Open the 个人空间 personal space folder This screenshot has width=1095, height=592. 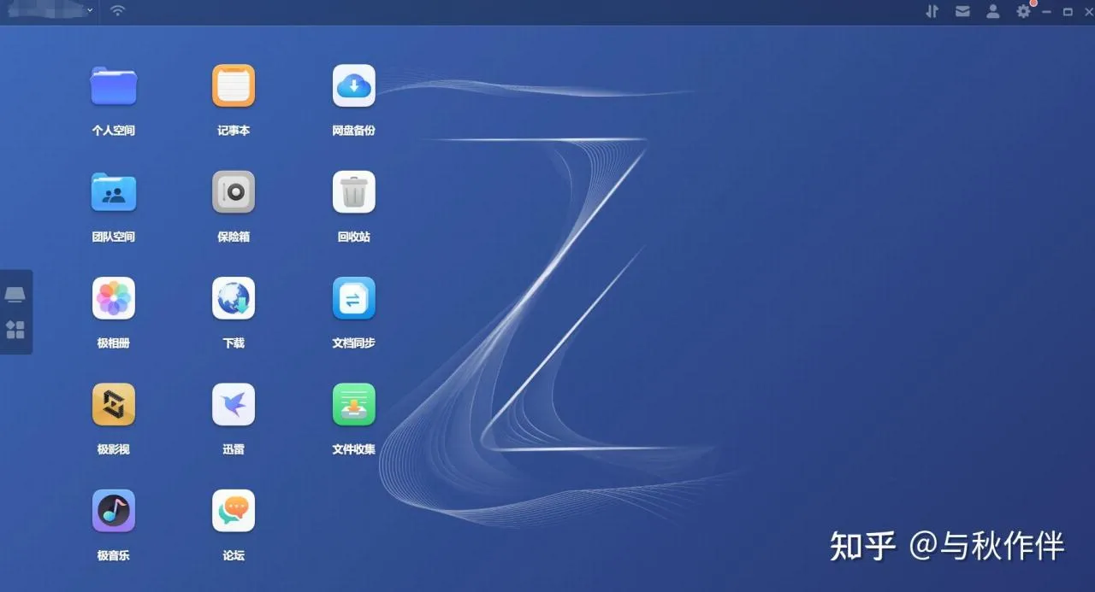click(114, 85)
